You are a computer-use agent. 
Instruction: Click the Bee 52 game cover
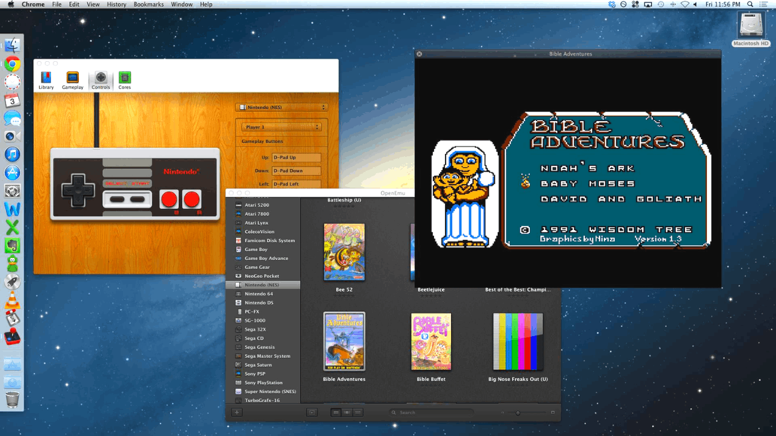pyautogui.click(x=344, y=252)
